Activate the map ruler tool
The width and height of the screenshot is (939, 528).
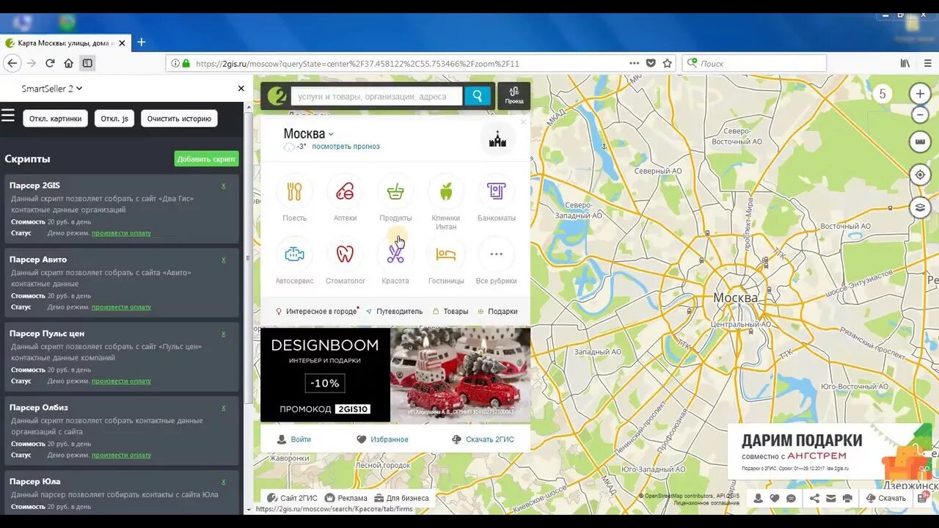point(920,142)
